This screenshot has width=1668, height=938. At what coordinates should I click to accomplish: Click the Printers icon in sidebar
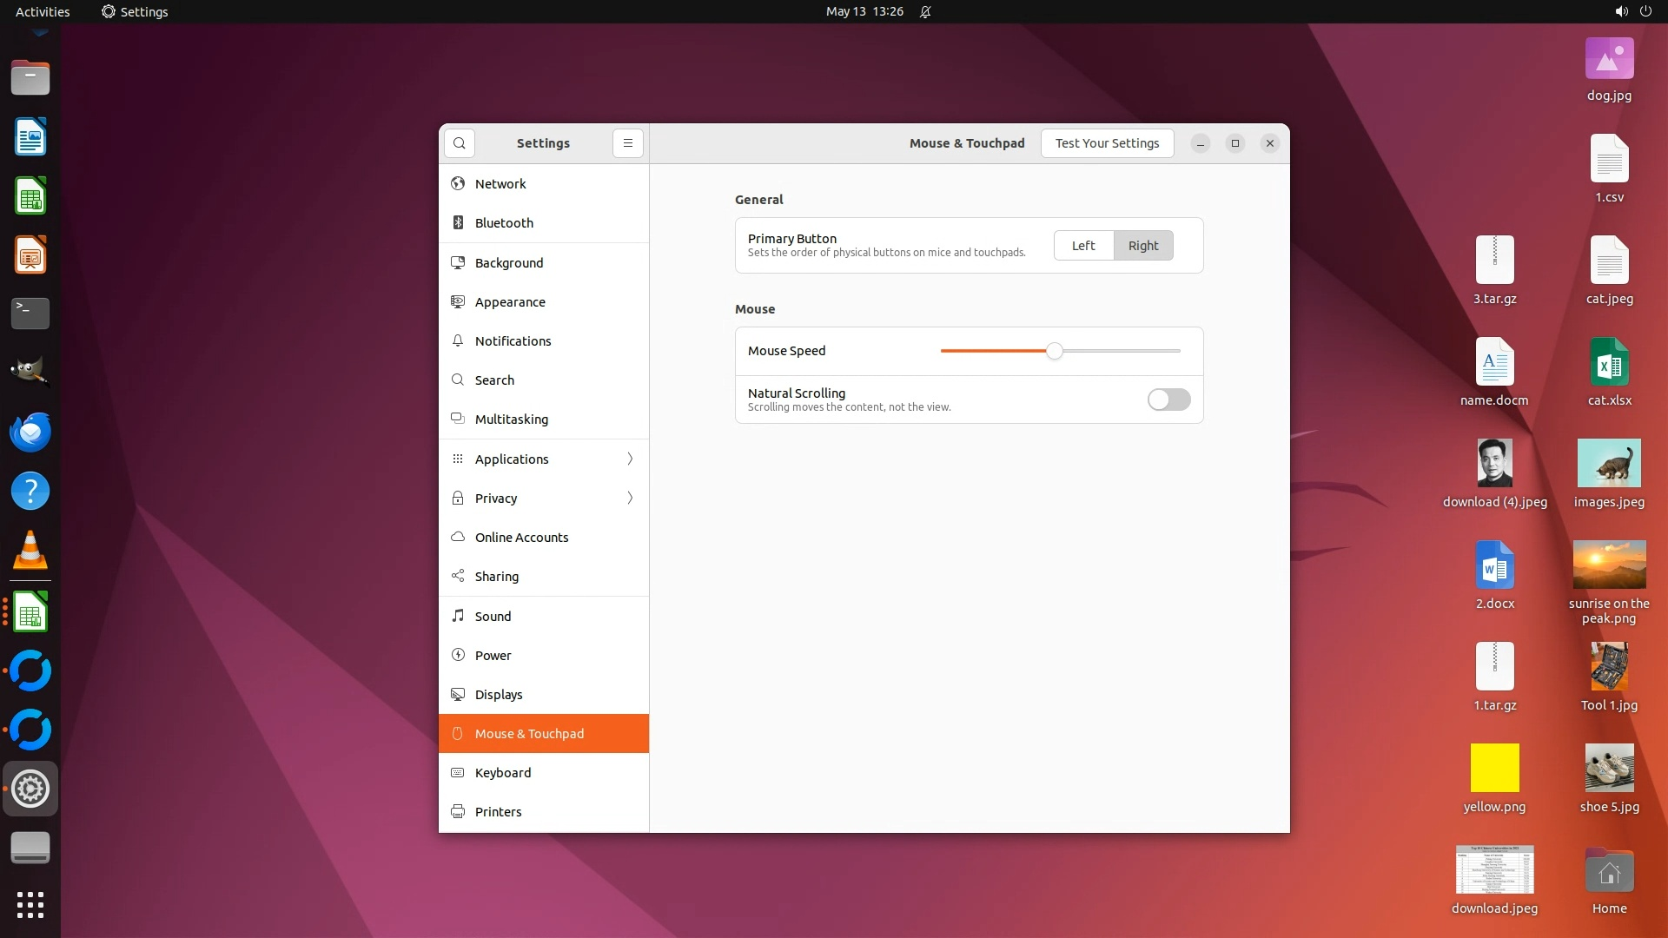[x=458, y=812]
